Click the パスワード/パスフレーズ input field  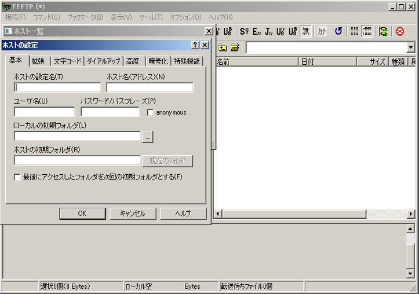tap(110, 112)
